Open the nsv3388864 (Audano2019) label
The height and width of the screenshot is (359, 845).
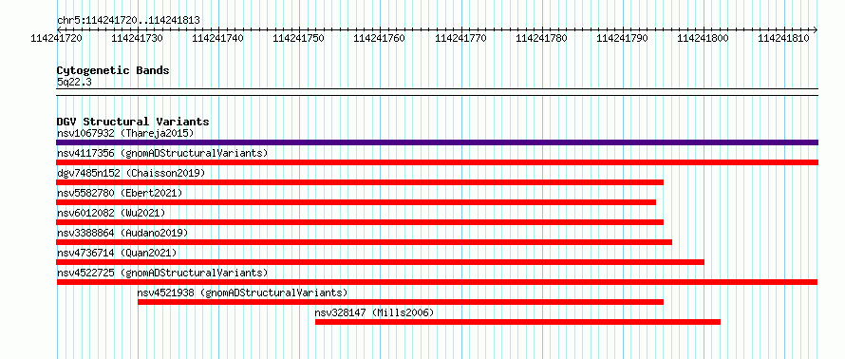[122, 233]
